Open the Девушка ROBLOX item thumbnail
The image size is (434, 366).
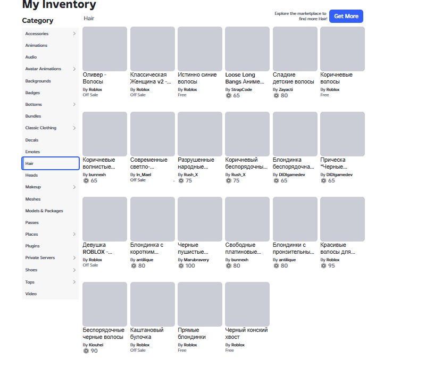pos(105,219)
